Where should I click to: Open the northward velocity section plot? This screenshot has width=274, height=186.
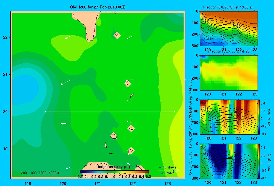coord(229,117)
